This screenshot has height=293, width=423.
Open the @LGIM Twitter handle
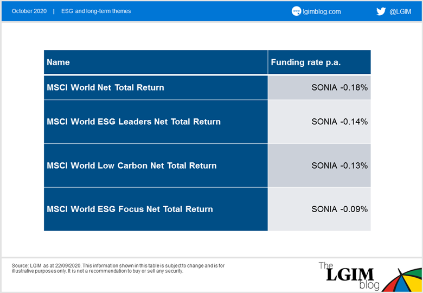pos(400,11)
